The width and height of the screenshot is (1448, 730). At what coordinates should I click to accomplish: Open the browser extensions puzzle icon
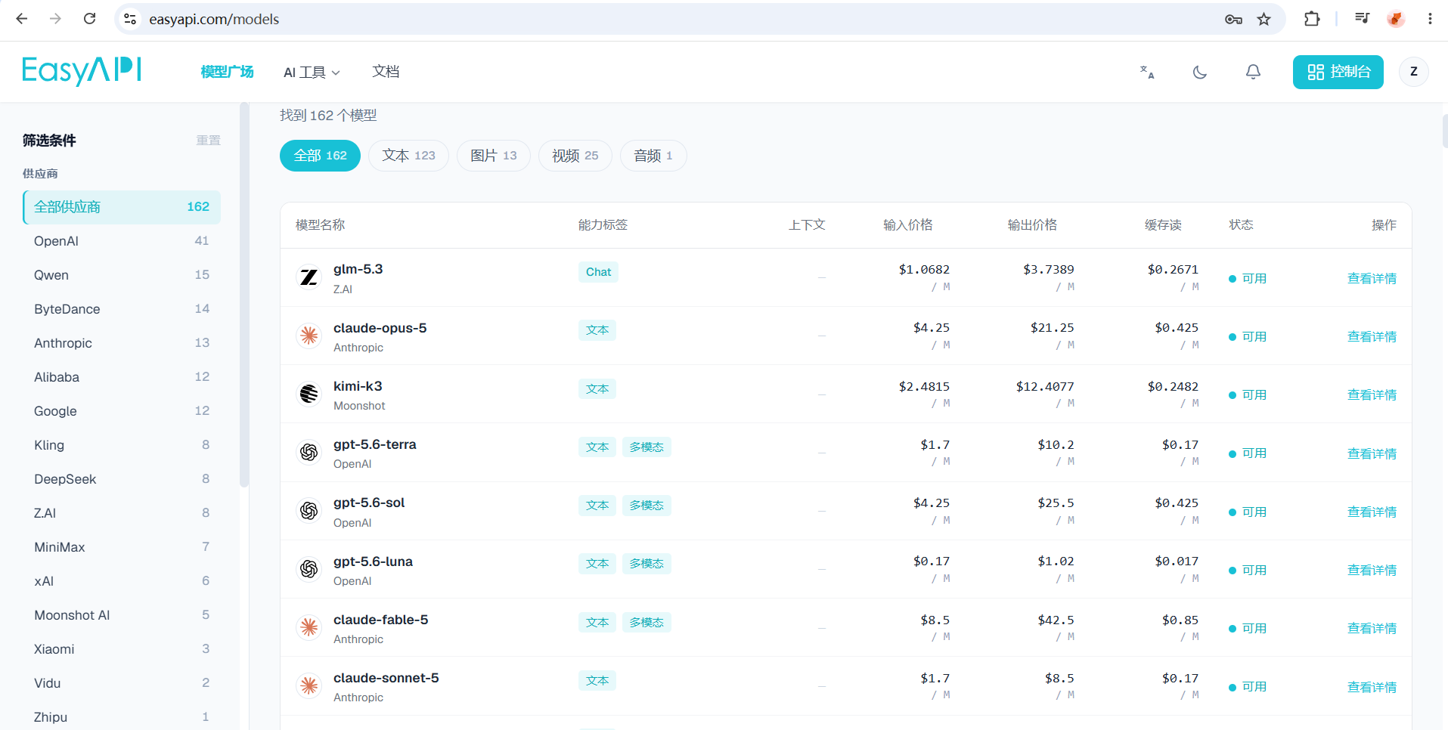pyautogui.click(x=1312, y=19)
